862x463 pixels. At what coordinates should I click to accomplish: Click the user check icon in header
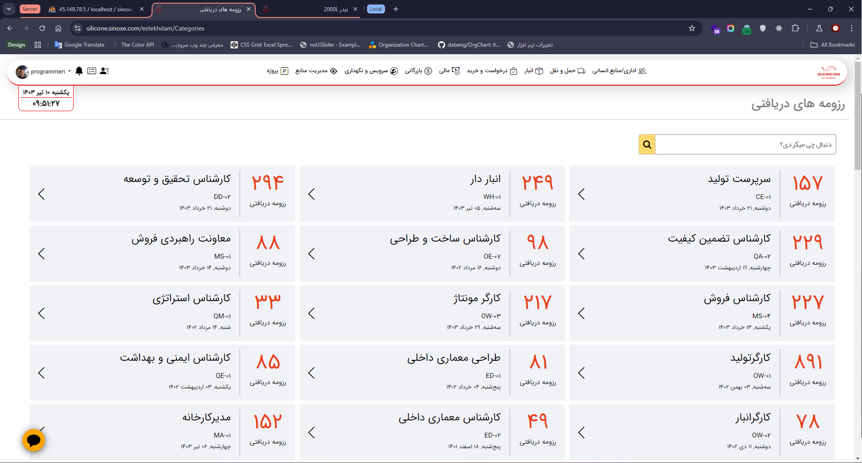104,71
